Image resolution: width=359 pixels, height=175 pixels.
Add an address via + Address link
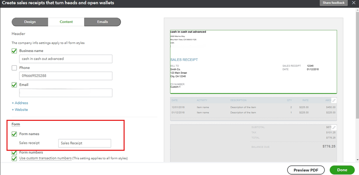pos(20,103)
